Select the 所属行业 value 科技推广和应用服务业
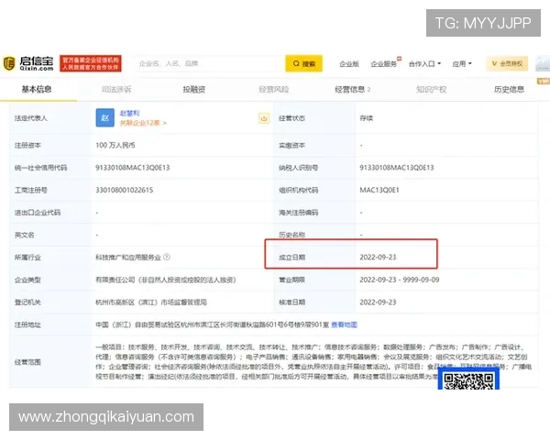The image size is (550, 440). [x=128, y=258]
